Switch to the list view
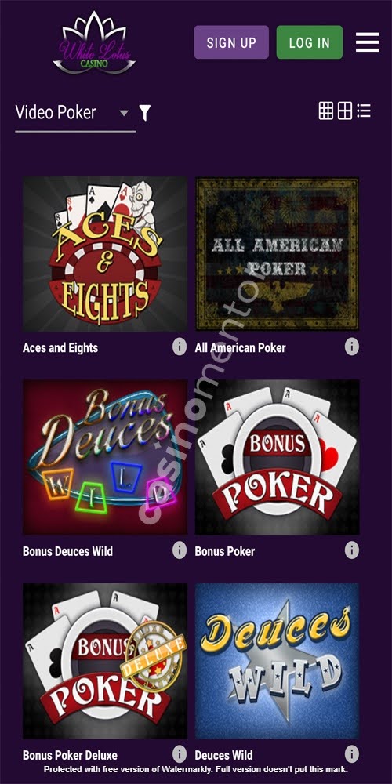 pyautogui.click(x=364, y=111)
